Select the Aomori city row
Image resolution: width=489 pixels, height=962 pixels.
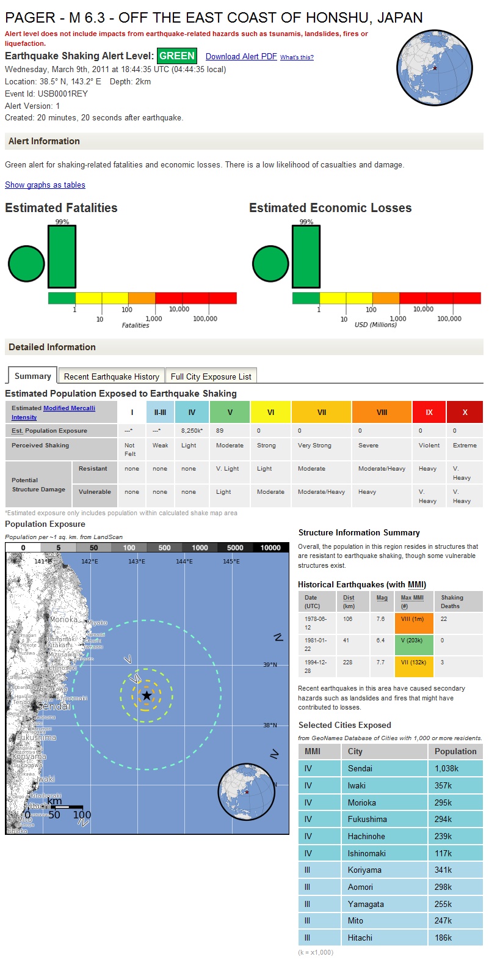[x=391, y=887]
